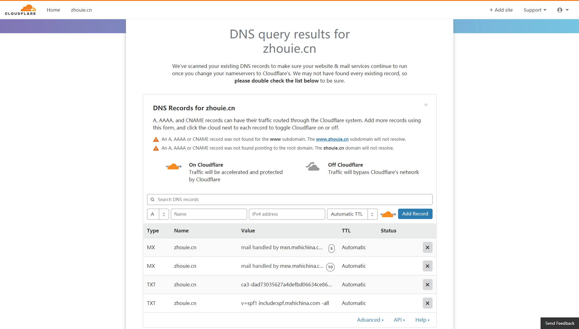The width and height of the screenshot is (579, 329).
Task: Click the IPv4 address input field
Action: coord(287,214)
